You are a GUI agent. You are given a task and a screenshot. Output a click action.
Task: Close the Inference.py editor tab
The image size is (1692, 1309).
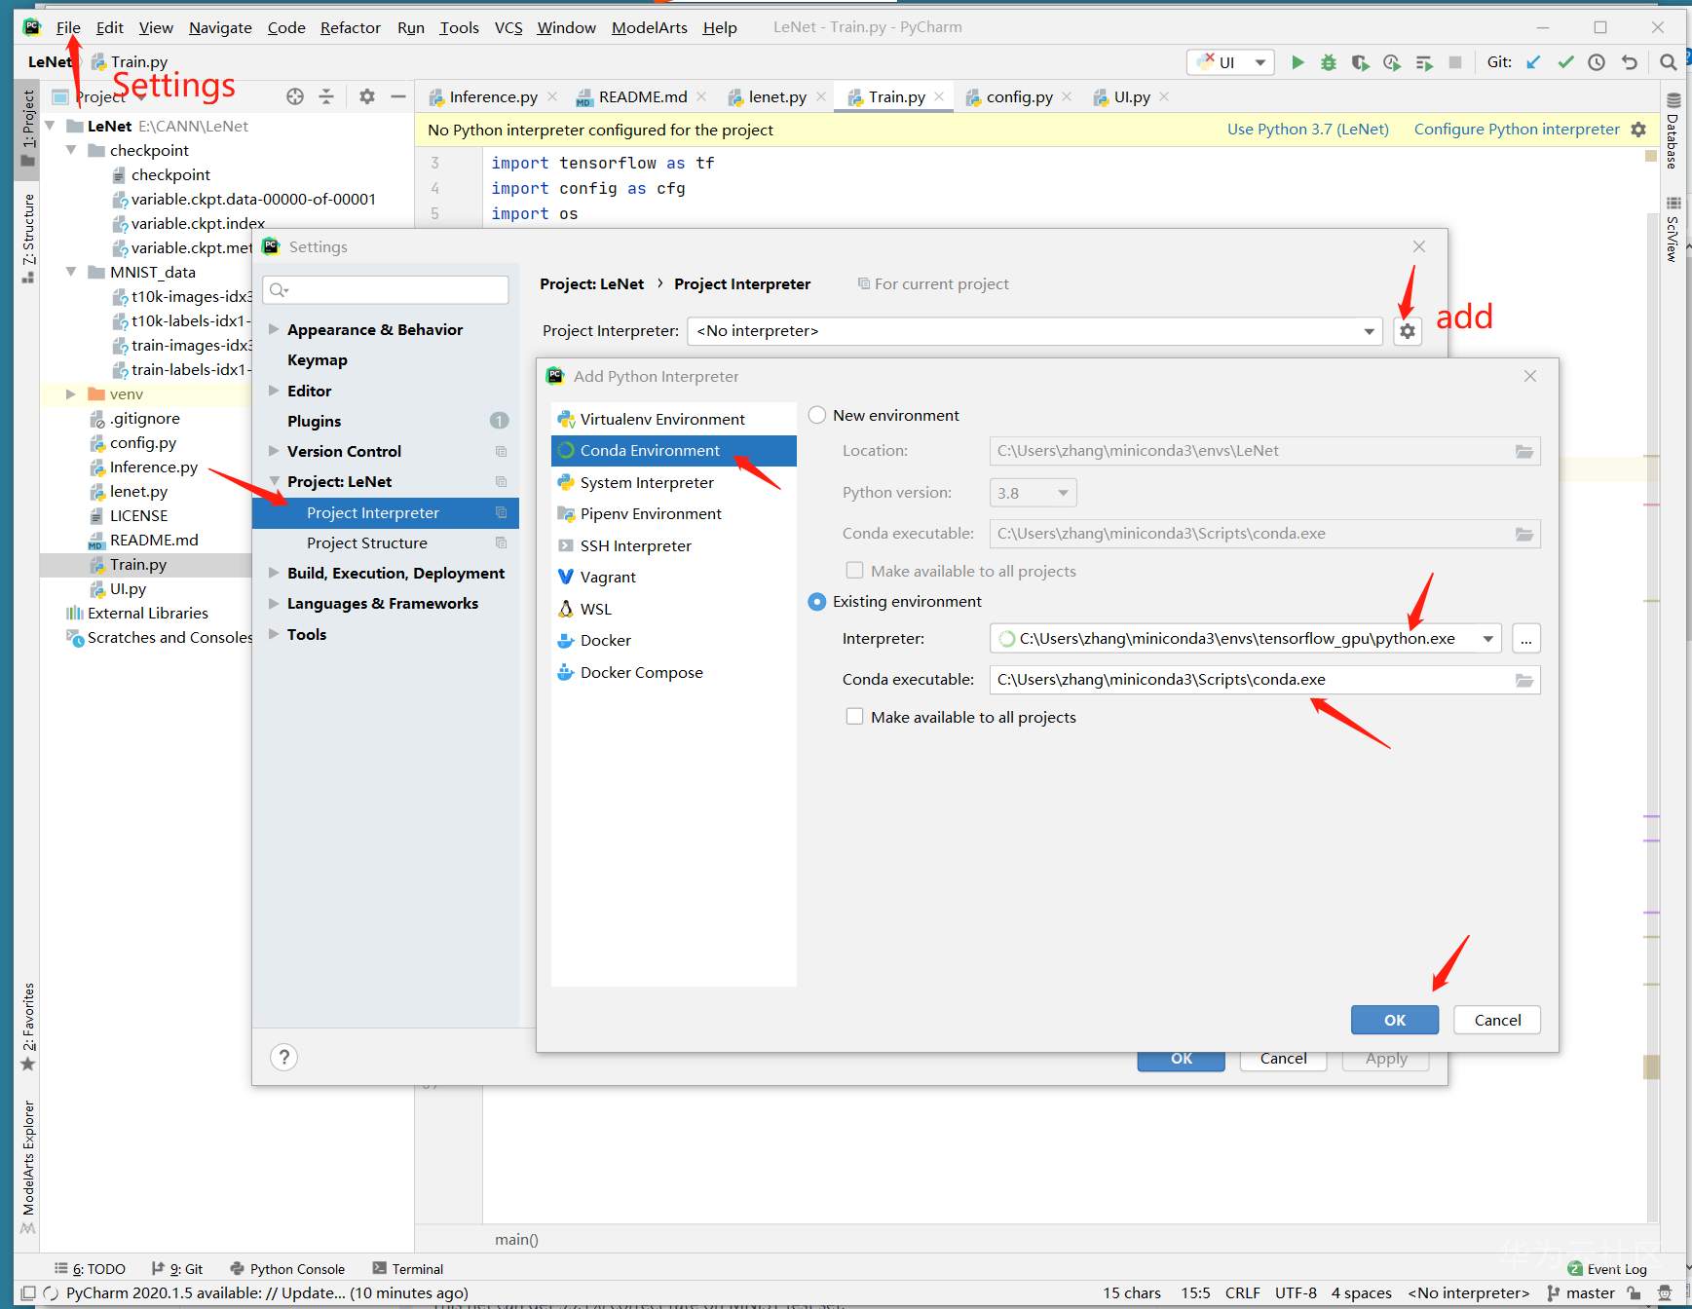click(552, 96)
